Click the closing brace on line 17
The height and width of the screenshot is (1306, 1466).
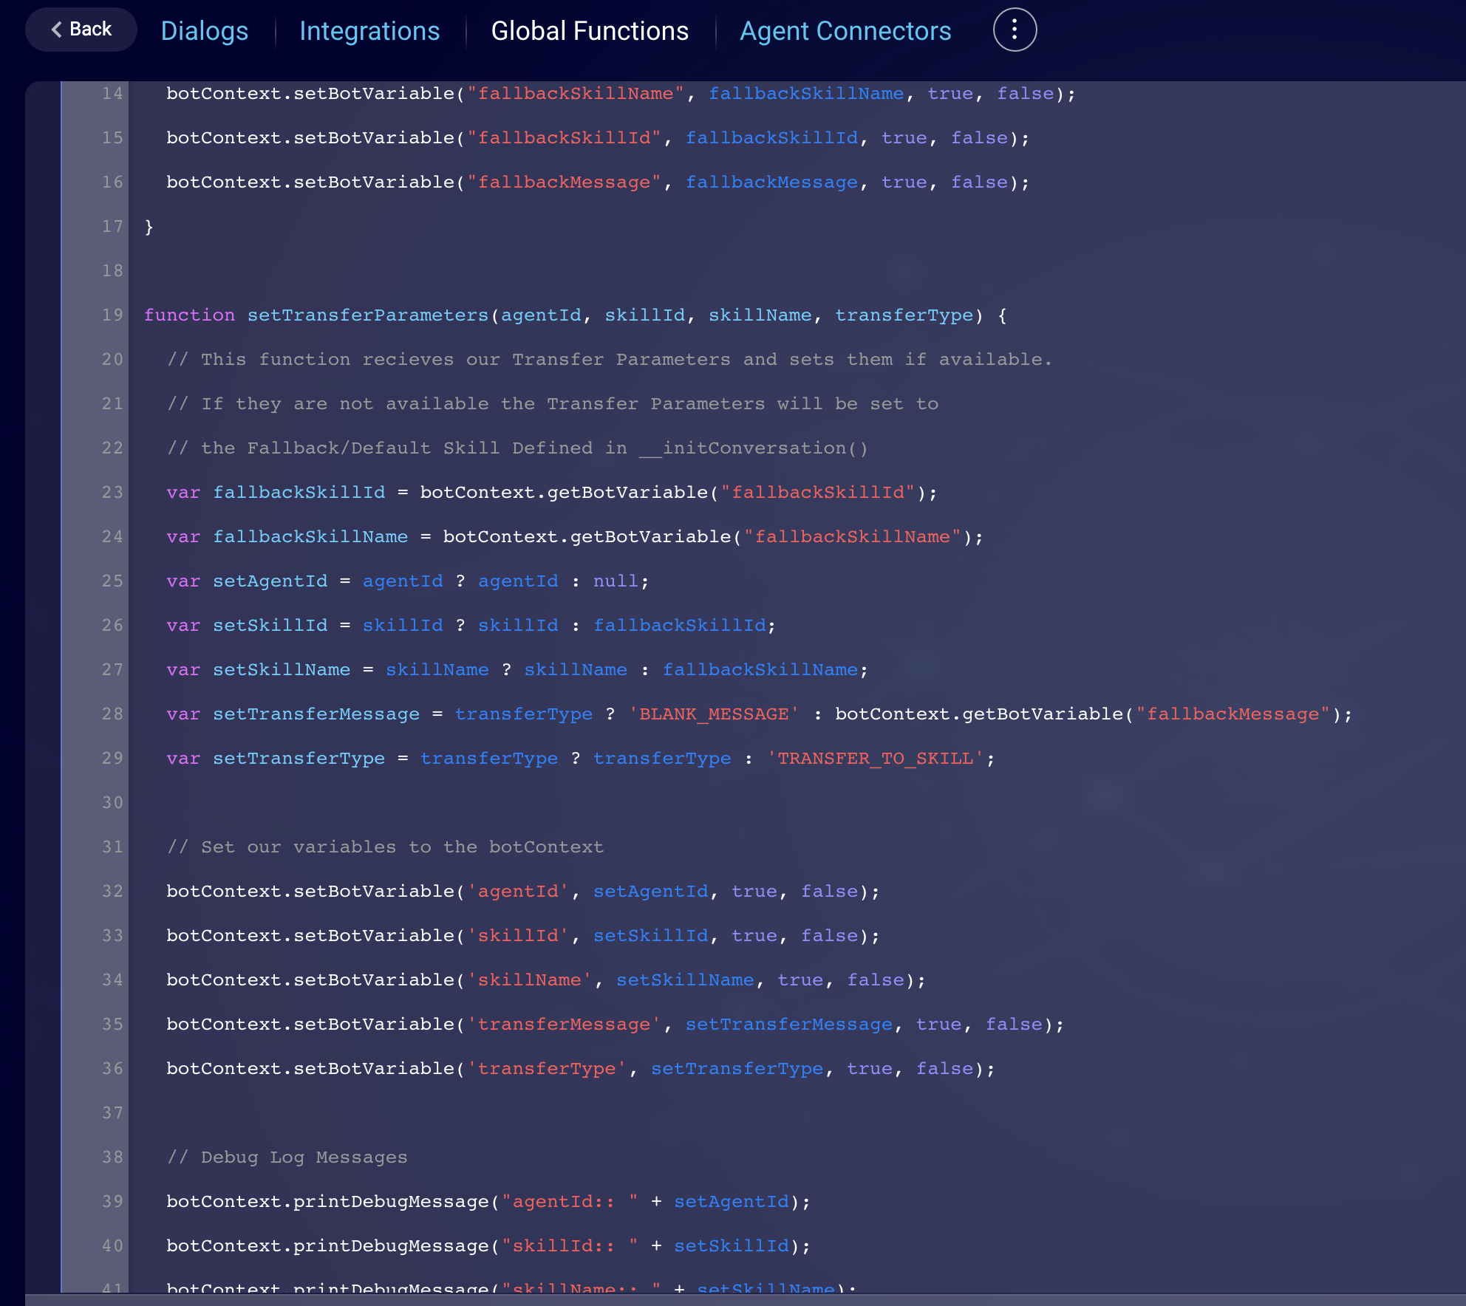click(x=149, y=227)
